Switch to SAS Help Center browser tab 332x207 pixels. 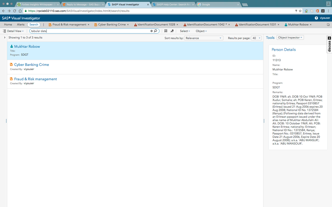173,4
